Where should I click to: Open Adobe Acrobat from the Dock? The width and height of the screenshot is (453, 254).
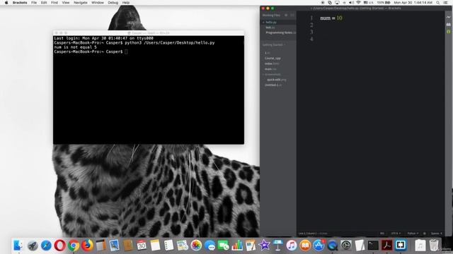coord(387,246)
